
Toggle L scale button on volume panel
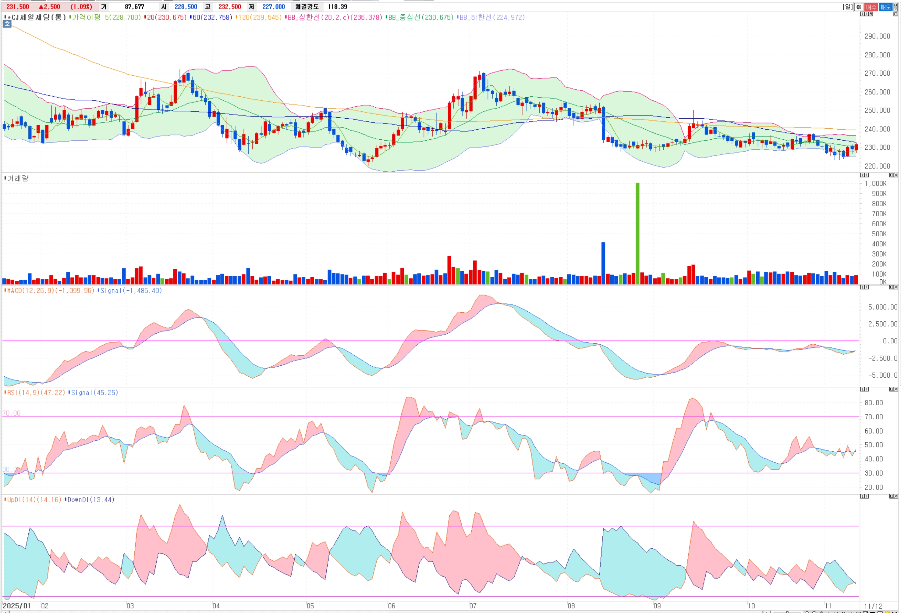click(x=862, y=175)
